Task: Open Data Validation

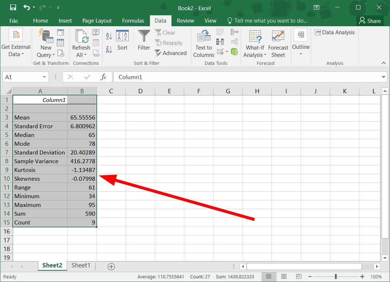Action: (220, 51)
